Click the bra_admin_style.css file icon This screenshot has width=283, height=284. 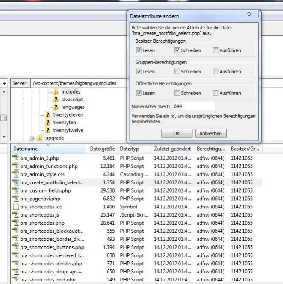[x=16, y=174]
